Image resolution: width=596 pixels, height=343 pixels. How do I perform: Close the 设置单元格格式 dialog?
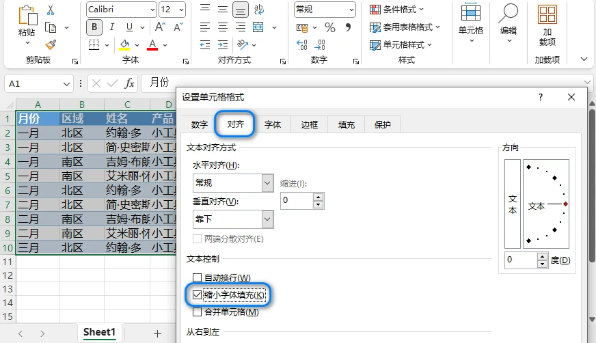571,97
